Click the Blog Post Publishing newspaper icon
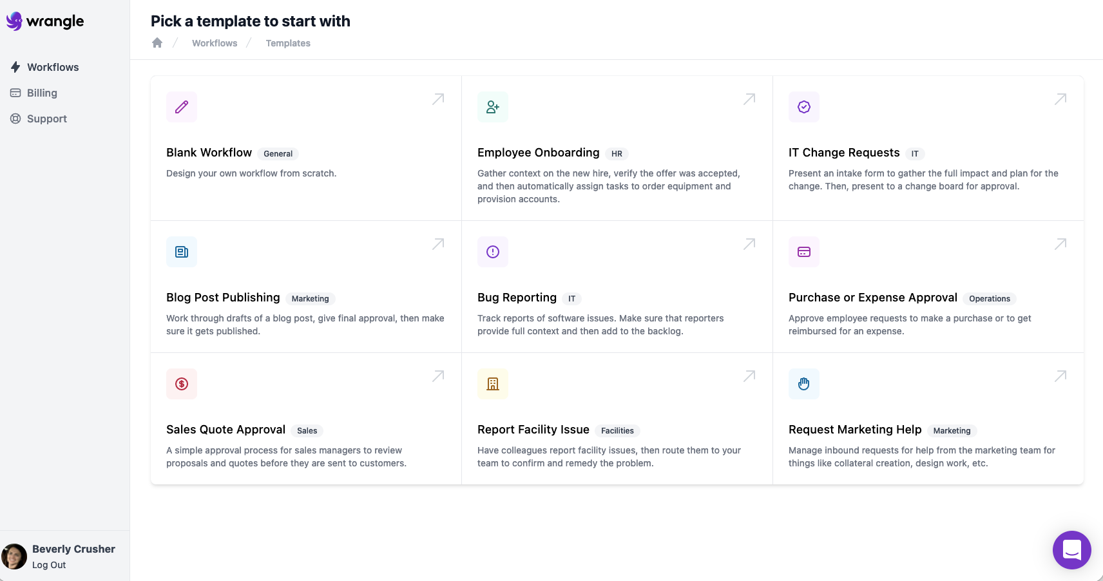The image size is (1103, 581). click(182, 252)
